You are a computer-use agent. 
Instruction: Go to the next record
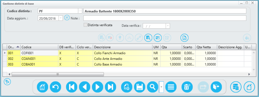(97, 87)
